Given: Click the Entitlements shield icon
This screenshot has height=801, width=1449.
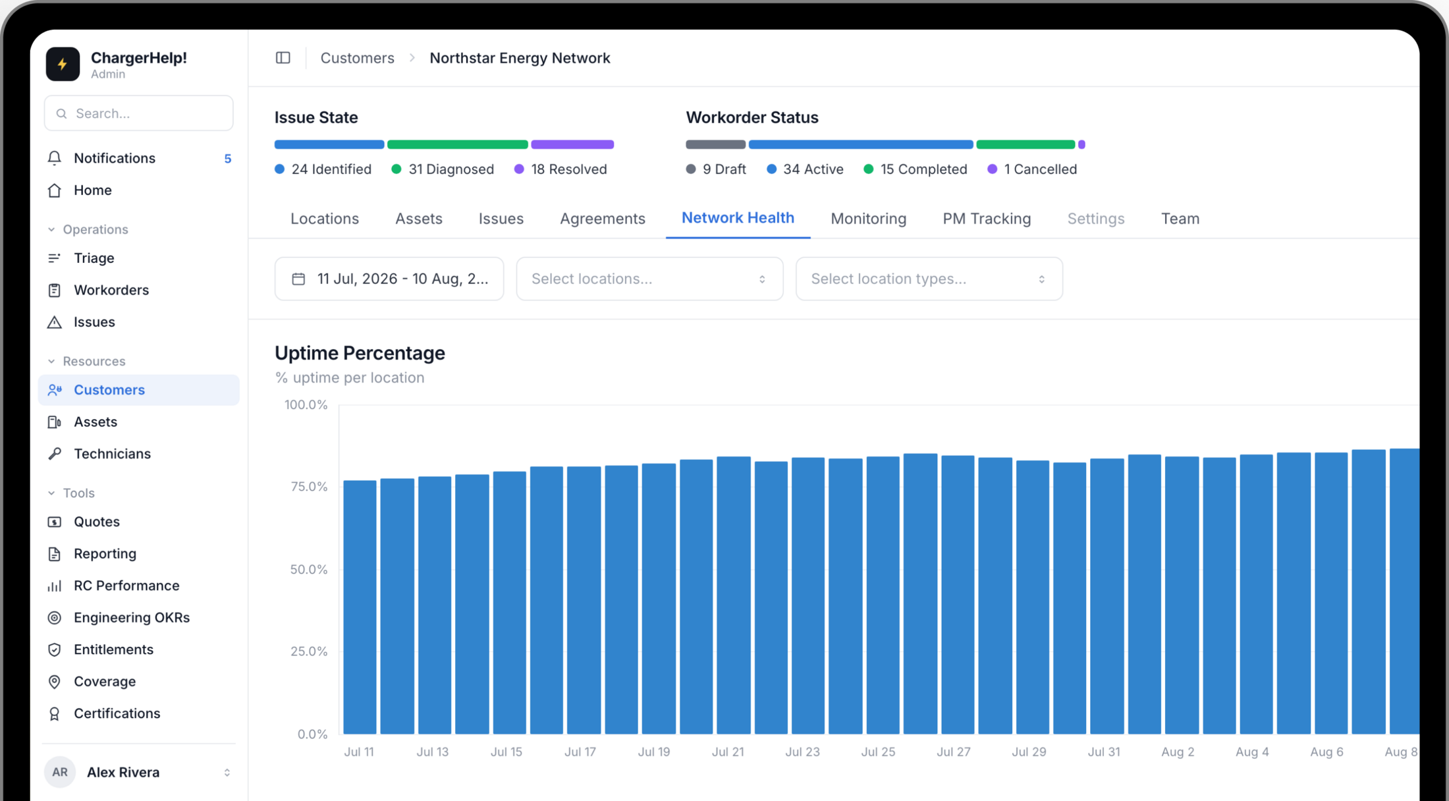Looking at the screenshot, I should pos(55,649).
